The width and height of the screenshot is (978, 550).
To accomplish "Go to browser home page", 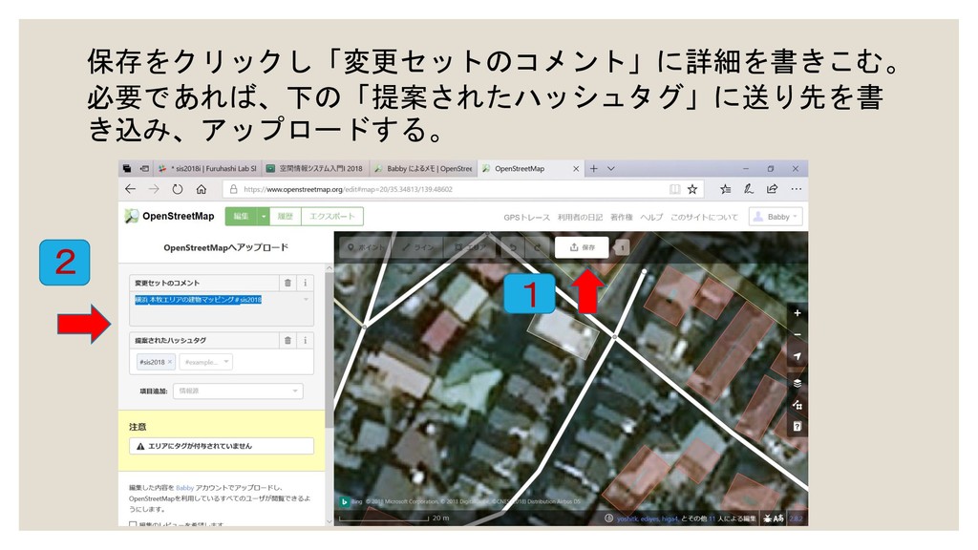I will (201, 189).
